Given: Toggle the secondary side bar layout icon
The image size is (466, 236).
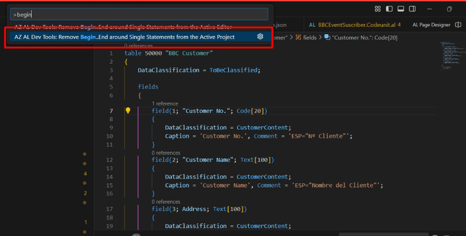Looking at the screenshot, I should 412,9.
